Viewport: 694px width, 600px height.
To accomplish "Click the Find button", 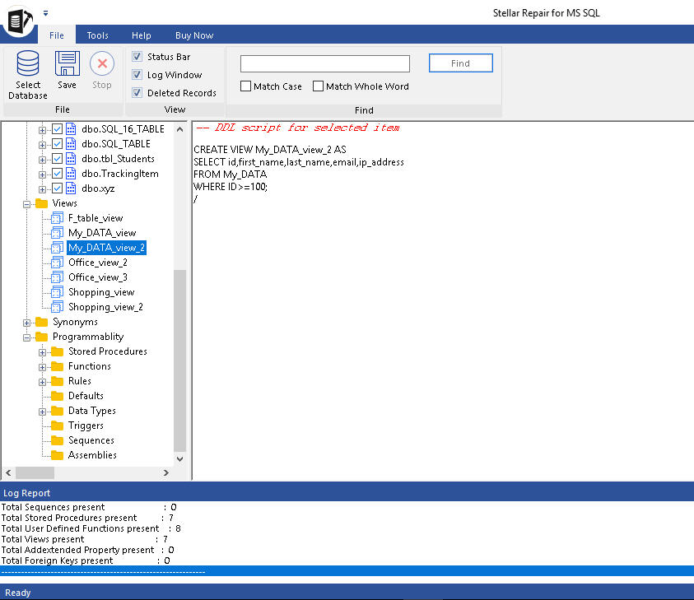I will click(x=460, y=63).
